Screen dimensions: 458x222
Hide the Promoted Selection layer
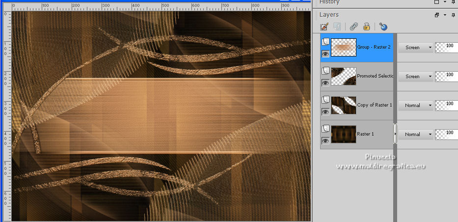[x=325, y=83]
